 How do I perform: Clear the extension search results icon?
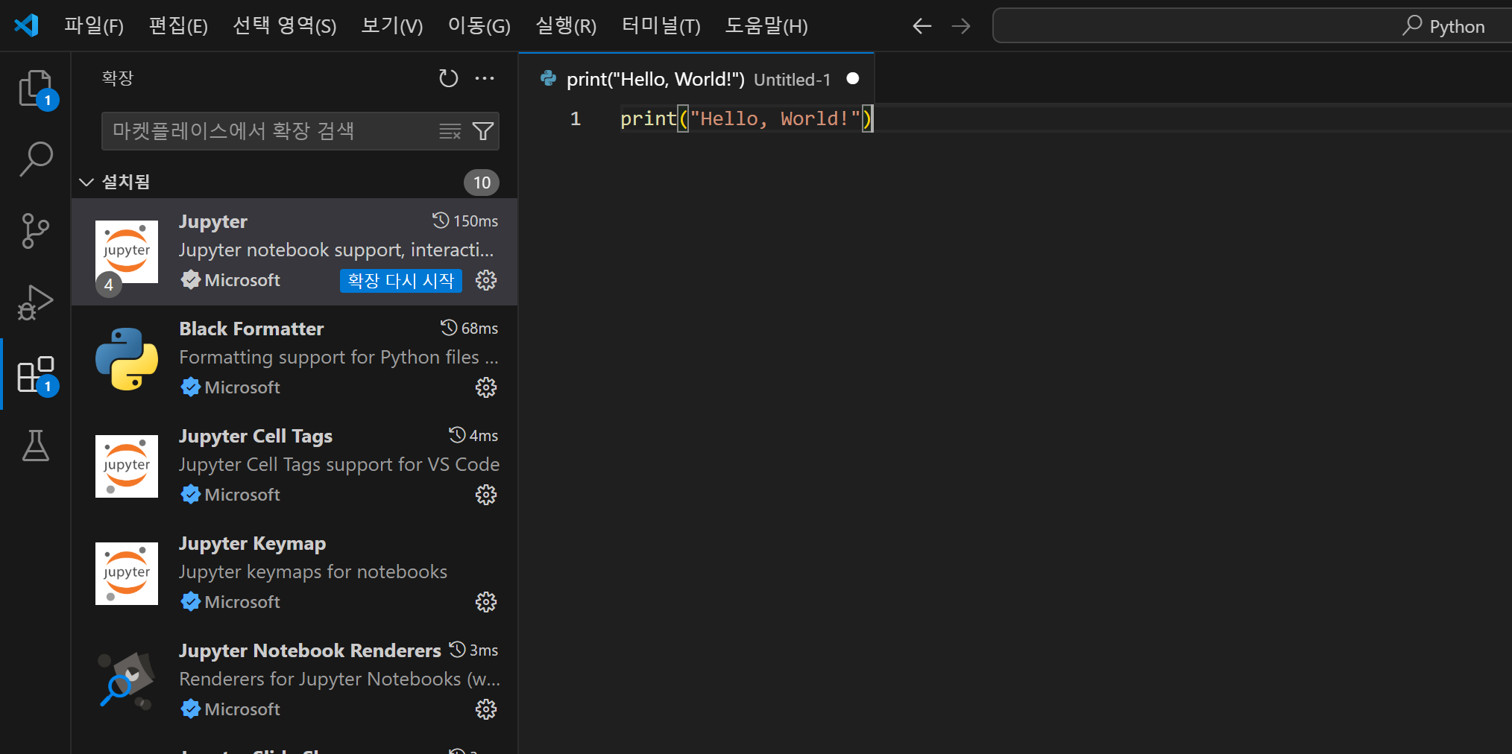tap(450, 131)
